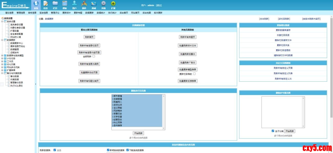Select 增加信息 from the submenu bar
This screenshot has width=333, height=153.
9,13
